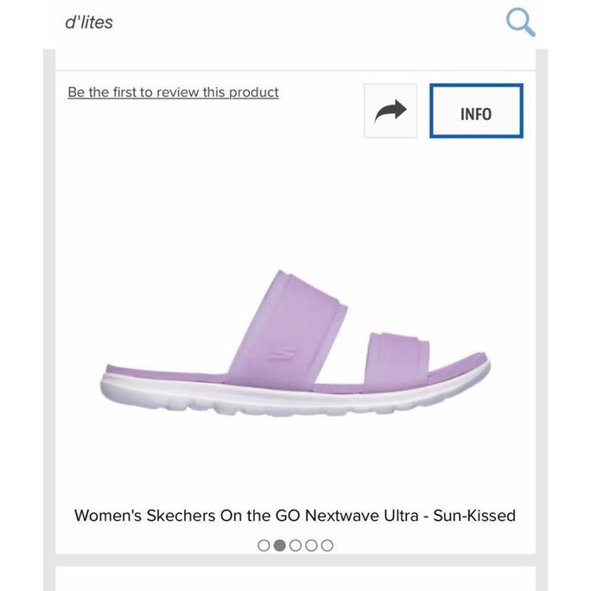Click the next product card at bottom
Screen dimensions: 591x591
coord(295,579)
